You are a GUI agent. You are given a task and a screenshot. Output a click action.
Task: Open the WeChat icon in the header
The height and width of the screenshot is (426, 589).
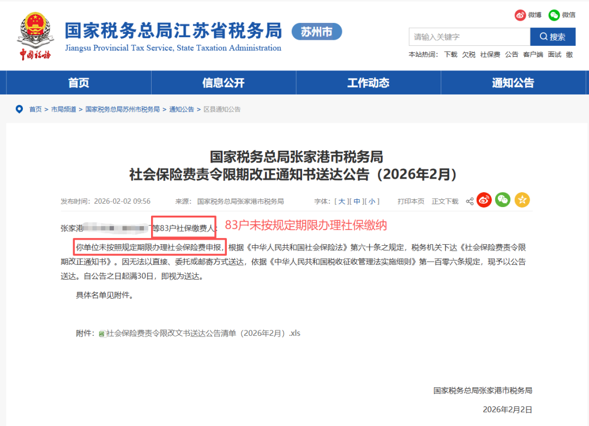(x=554, y=15)
